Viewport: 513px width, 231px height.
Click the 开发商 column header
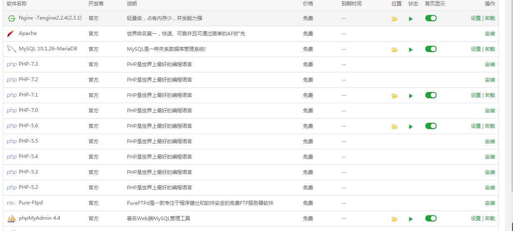tap(96, 4)
